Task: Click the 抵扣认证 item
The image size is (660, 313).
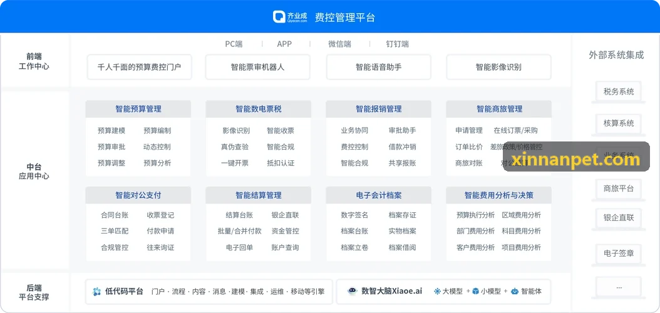Action: [281, 163]
